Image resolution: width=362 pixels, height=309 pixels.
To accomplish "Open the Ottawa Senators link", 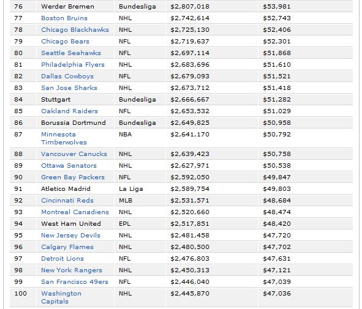I will 69,166.
